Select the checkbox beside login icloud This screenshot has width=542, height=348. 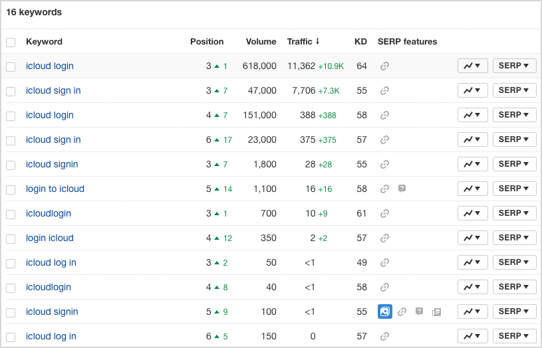pos(11,238)
